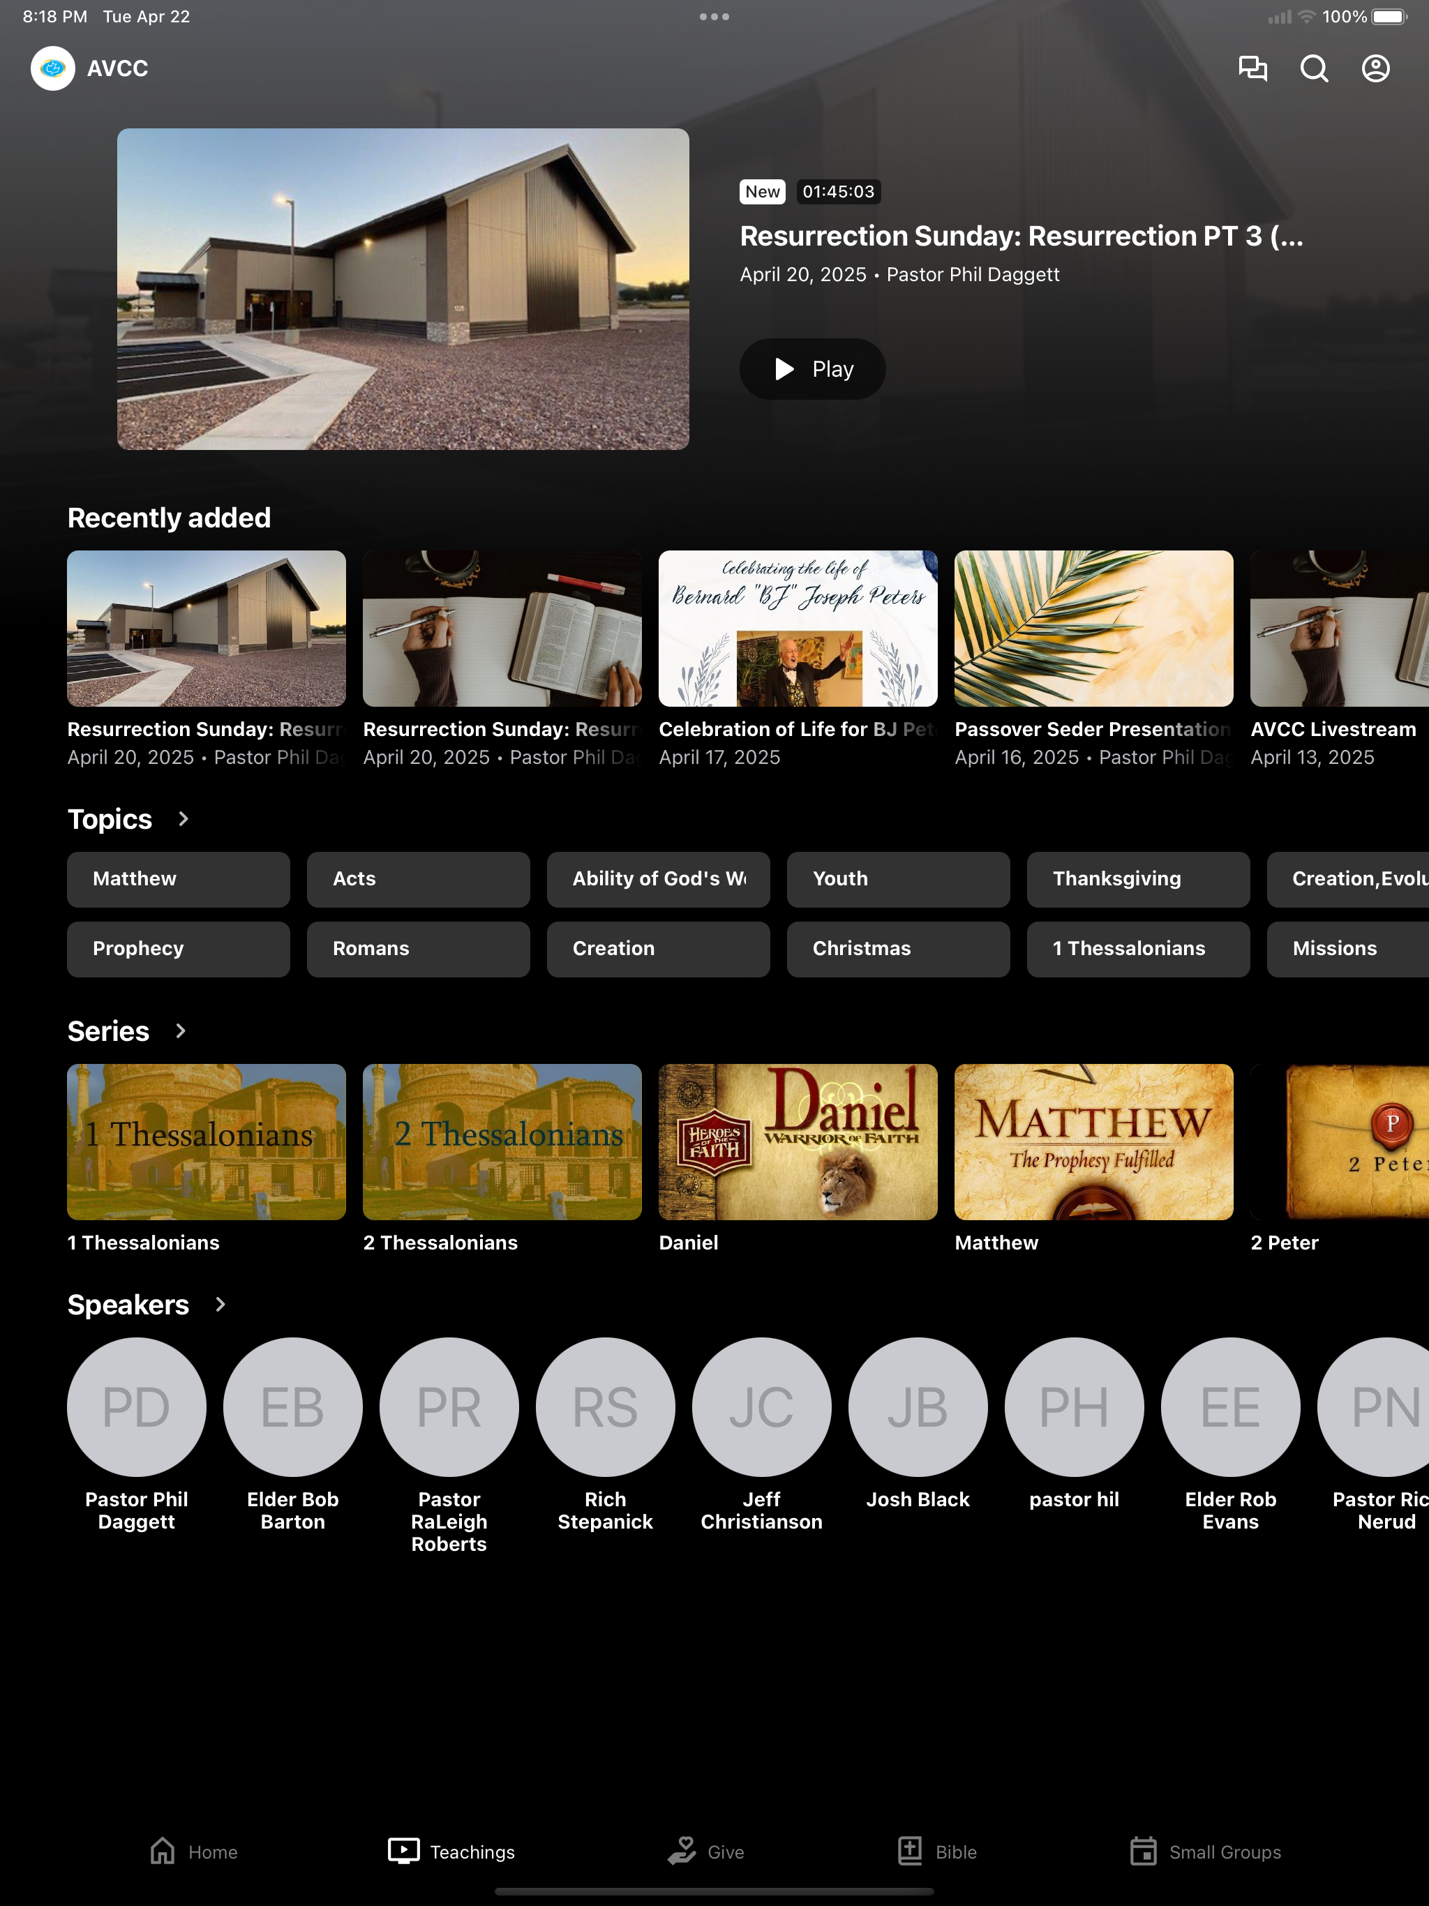Switch to the Teachings tab
The image size is (1429, 1906).
[451, 1852]
